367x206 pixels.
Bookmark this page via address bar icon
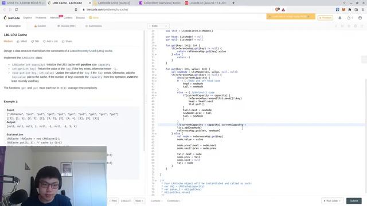point(76,10)
